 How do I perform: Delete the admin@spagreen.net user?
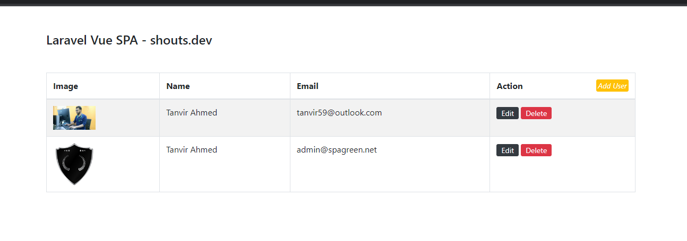click(536, 150)
